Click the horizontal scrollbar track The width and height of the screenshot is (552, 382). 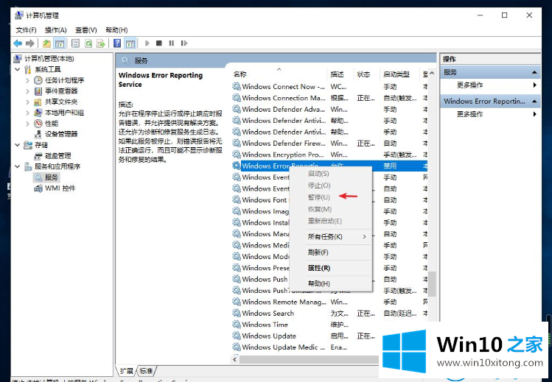(309, 359)
